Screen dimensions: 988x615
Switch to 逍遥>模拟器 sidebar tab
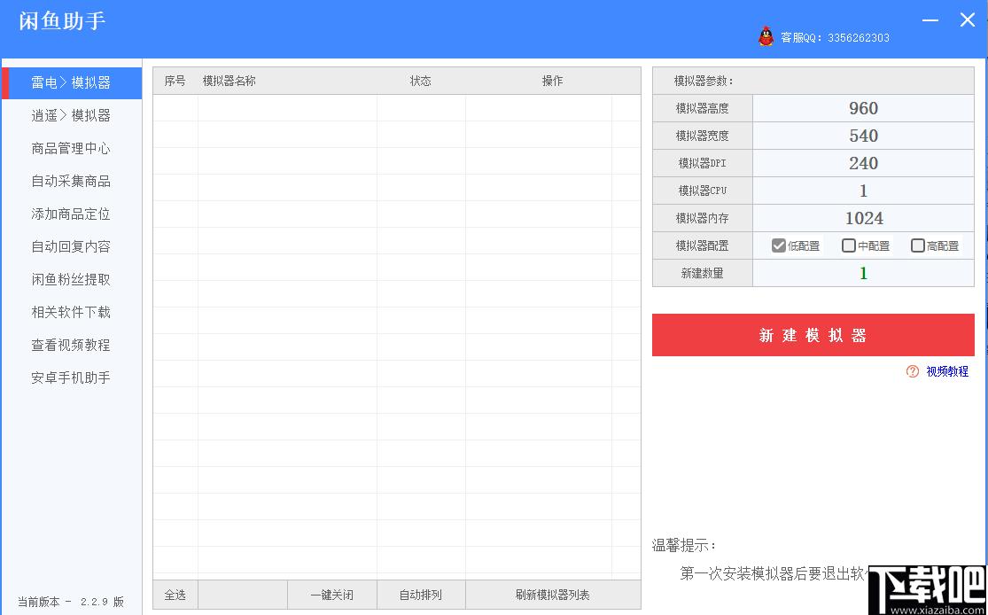(72, 115)
